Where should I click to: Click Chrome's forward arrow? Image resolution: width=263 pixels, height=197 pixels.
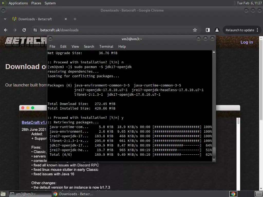15,30
